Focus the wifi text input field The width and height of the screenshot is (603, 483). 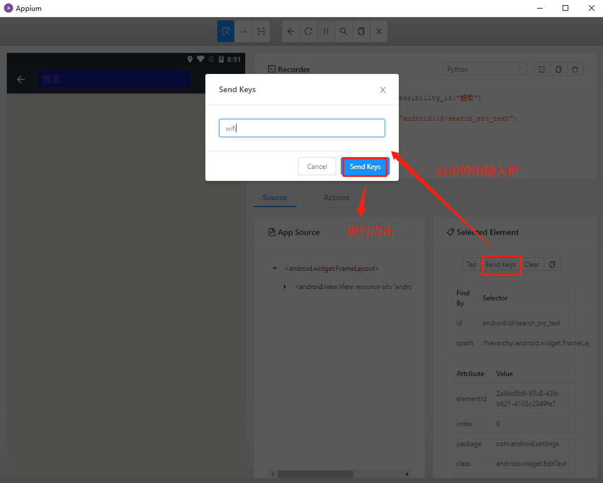pos(302,128)
